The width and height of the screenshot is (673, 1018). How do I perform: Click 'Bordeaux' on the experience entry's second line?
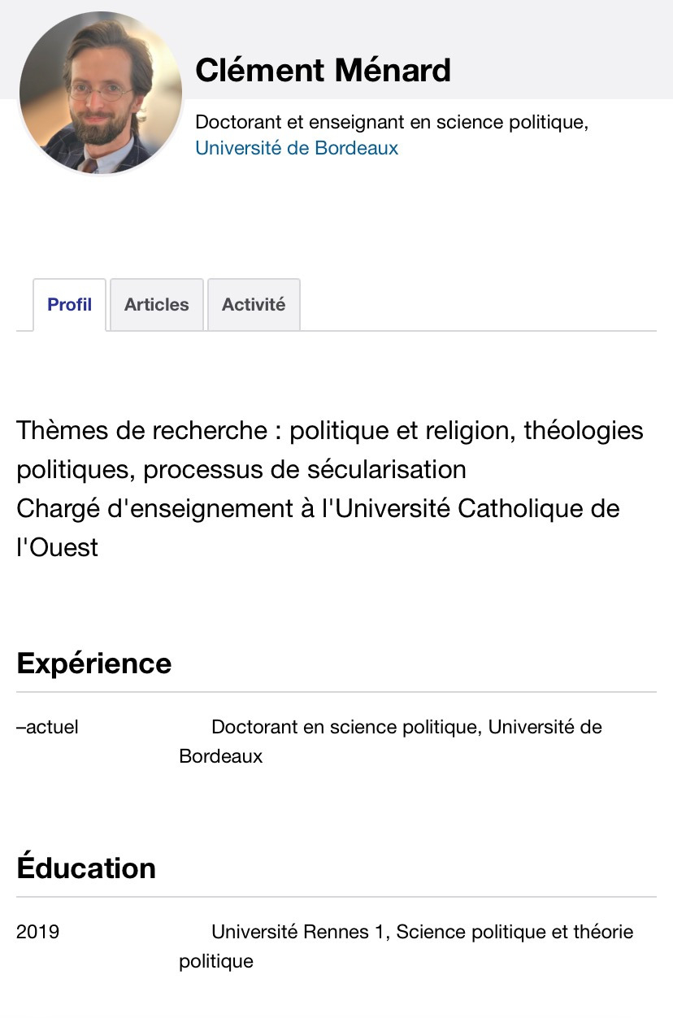click(x=220, y=756)
